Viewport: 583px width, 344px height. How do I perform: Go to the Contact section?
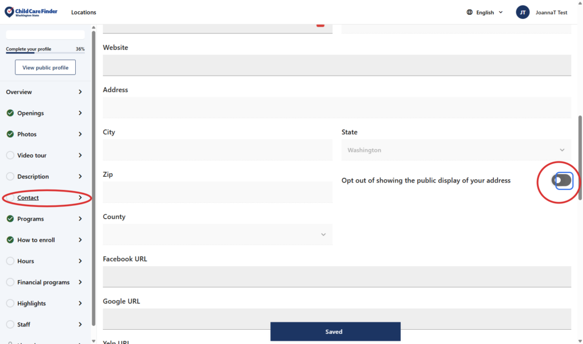click(28, 198)
